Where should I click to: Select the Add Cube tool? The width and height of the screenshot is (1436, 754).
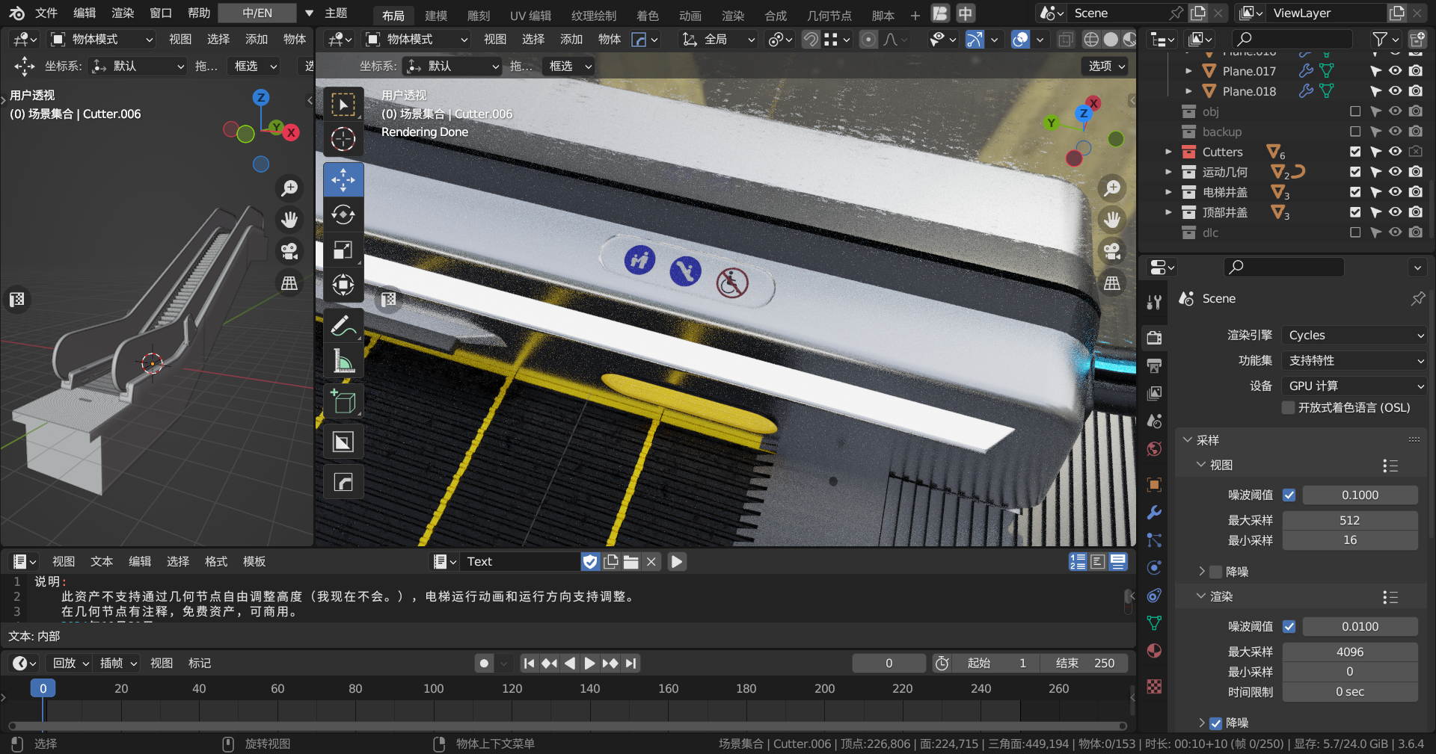(343, 402)
